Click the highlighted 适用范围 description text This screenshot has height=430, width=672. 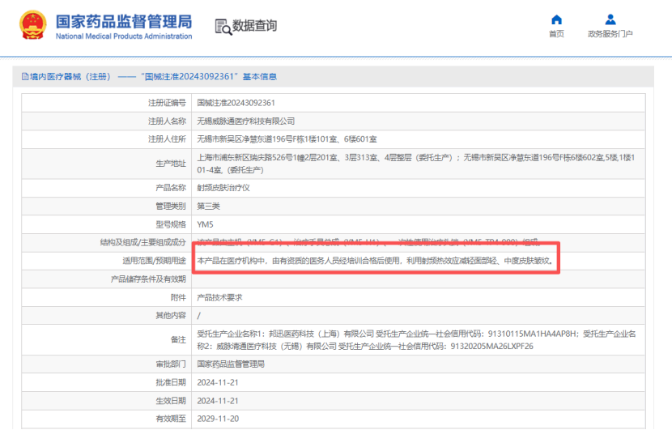[x=375, y=261]
